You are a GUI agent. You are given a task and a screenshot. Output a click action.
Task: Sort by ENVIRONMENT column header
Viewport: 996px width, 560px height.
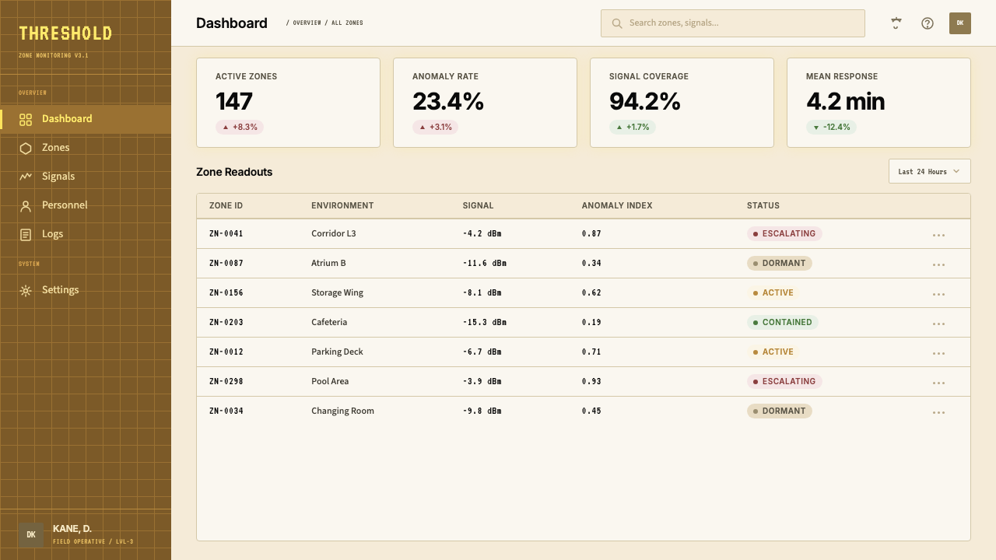click(x=342, y=206)
